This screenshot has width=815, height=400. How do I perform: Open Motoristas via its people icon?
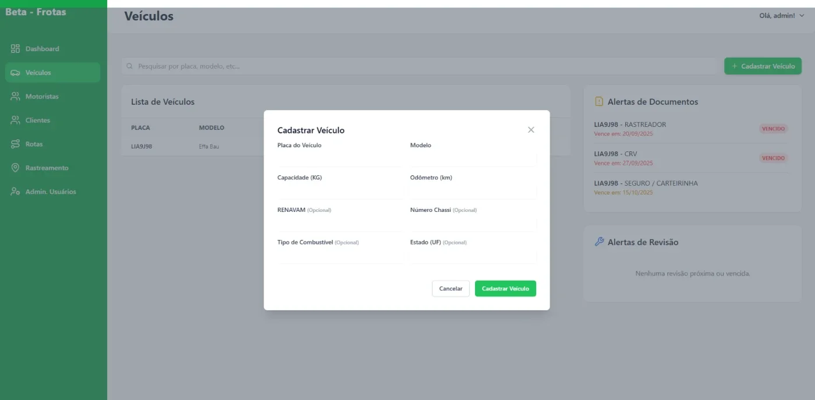[x=16, y=97]
